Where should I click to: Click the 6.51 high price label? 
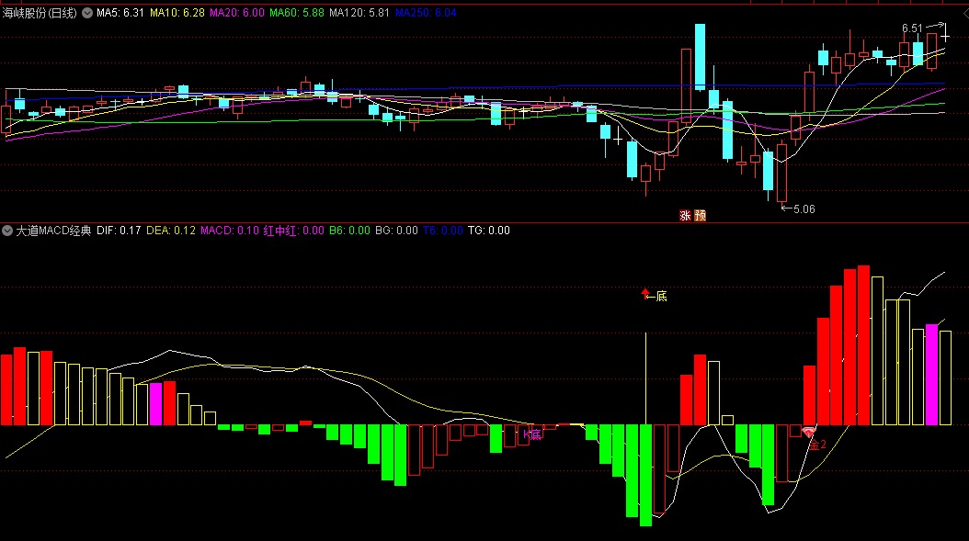[912, 28]
